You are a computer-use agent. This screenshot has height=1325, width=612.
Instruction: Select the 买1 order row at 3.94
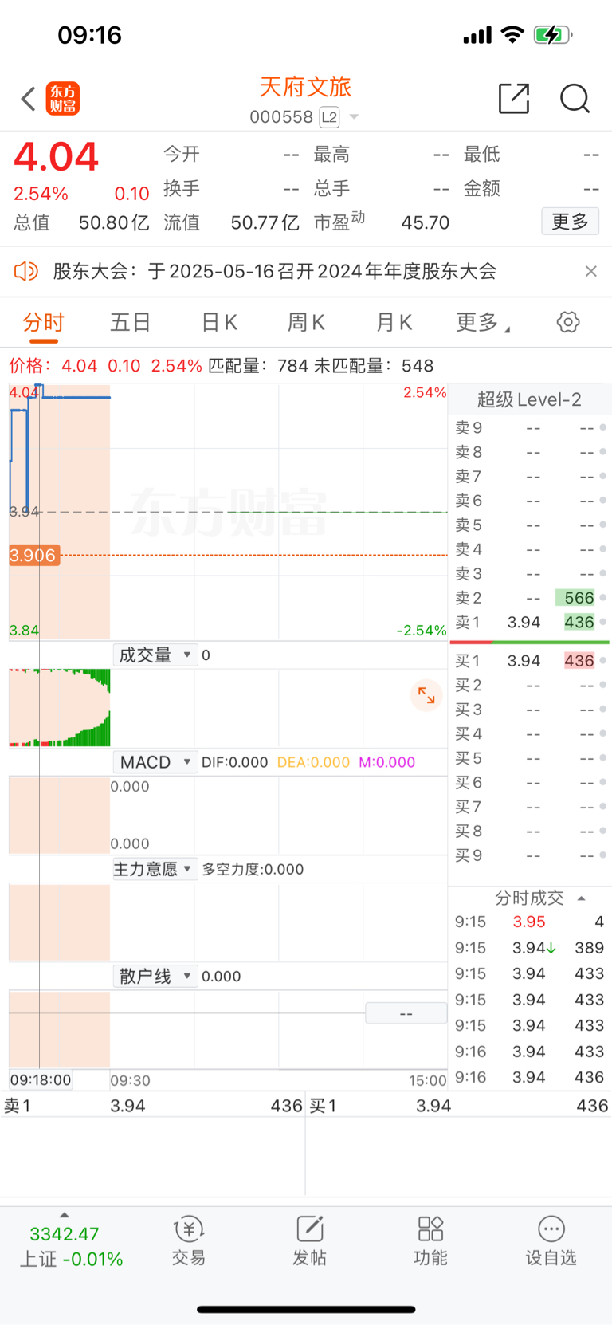click(x=530, y=661)
